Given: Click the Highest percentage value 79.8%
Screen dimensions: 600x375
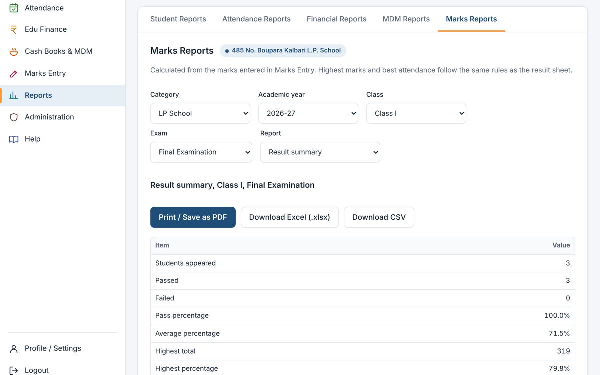Looking at the screenshot, I should pos(559,368).
